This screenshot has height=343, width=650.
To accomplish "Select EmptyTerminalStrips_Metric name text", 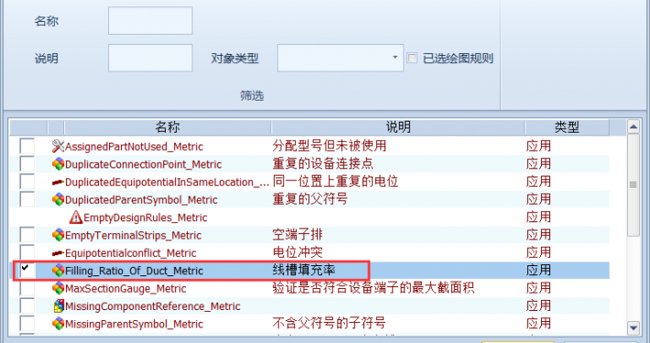I will click(x=133, y=235).
